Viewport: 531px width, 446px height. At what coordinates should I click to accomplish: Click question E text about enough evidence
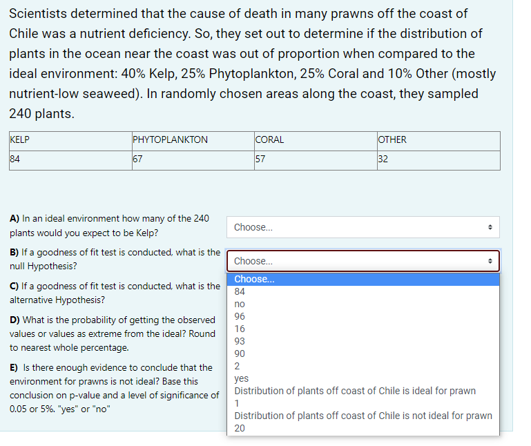coord(114,388)
